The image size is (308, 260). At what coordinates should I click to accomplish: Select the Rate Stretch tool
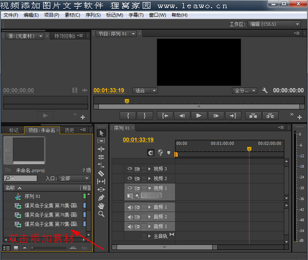[101, 165]
